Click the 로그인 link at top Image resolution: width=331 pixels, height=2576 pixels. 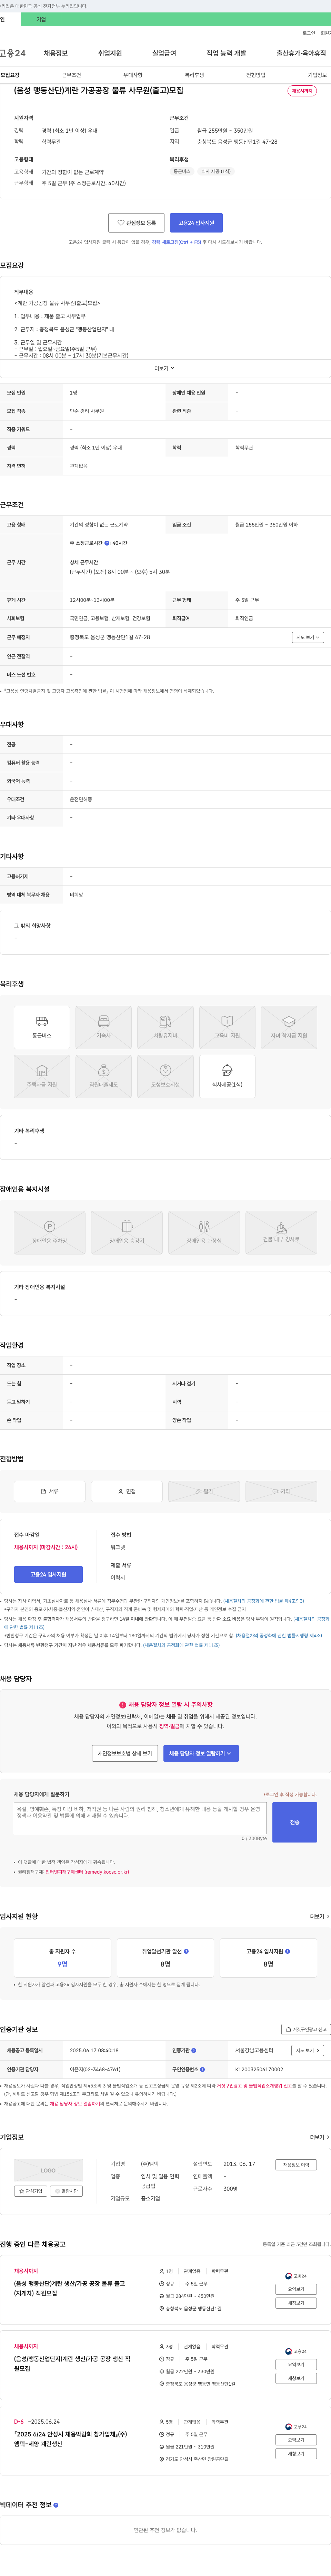(309, 33)
